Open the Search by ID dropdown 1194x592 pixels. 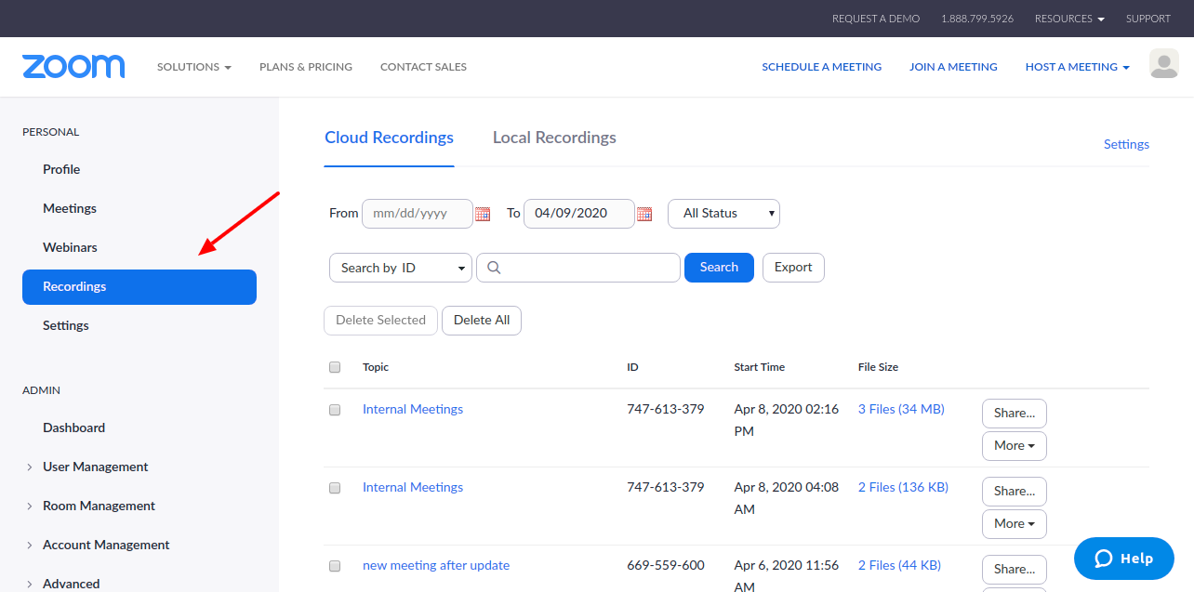(x=401, y=268)
